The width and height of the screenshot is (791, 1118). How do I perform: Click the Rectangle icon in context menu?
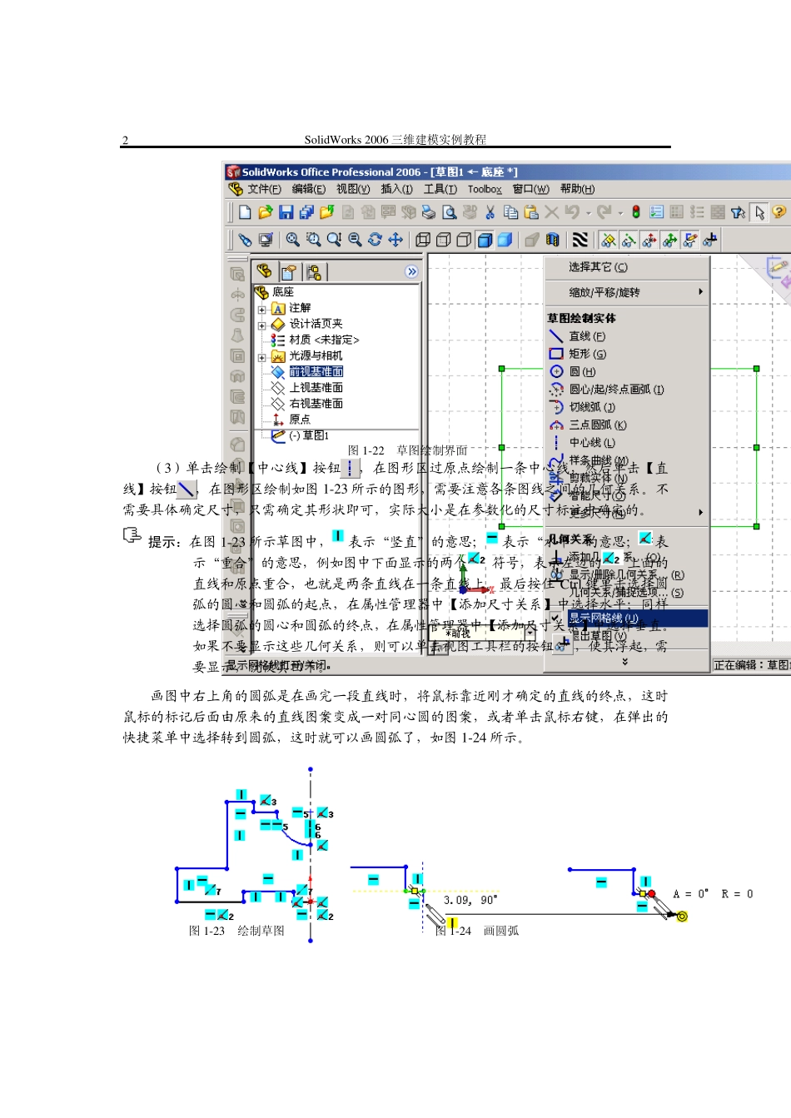(x=556, y=354)
